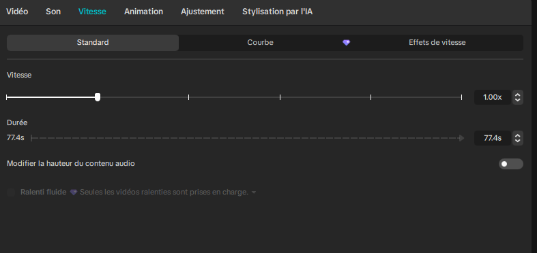This screenshot has width=537, height=253.
Task: Click the purple diamond premium icon beside Effets de vitesse
Action: point(346,43)
